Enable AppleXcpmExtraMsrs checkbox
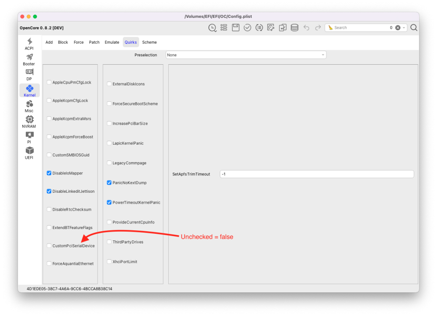Image resolution: width=437 pixels, height=316 pixels. coord(49,118)
